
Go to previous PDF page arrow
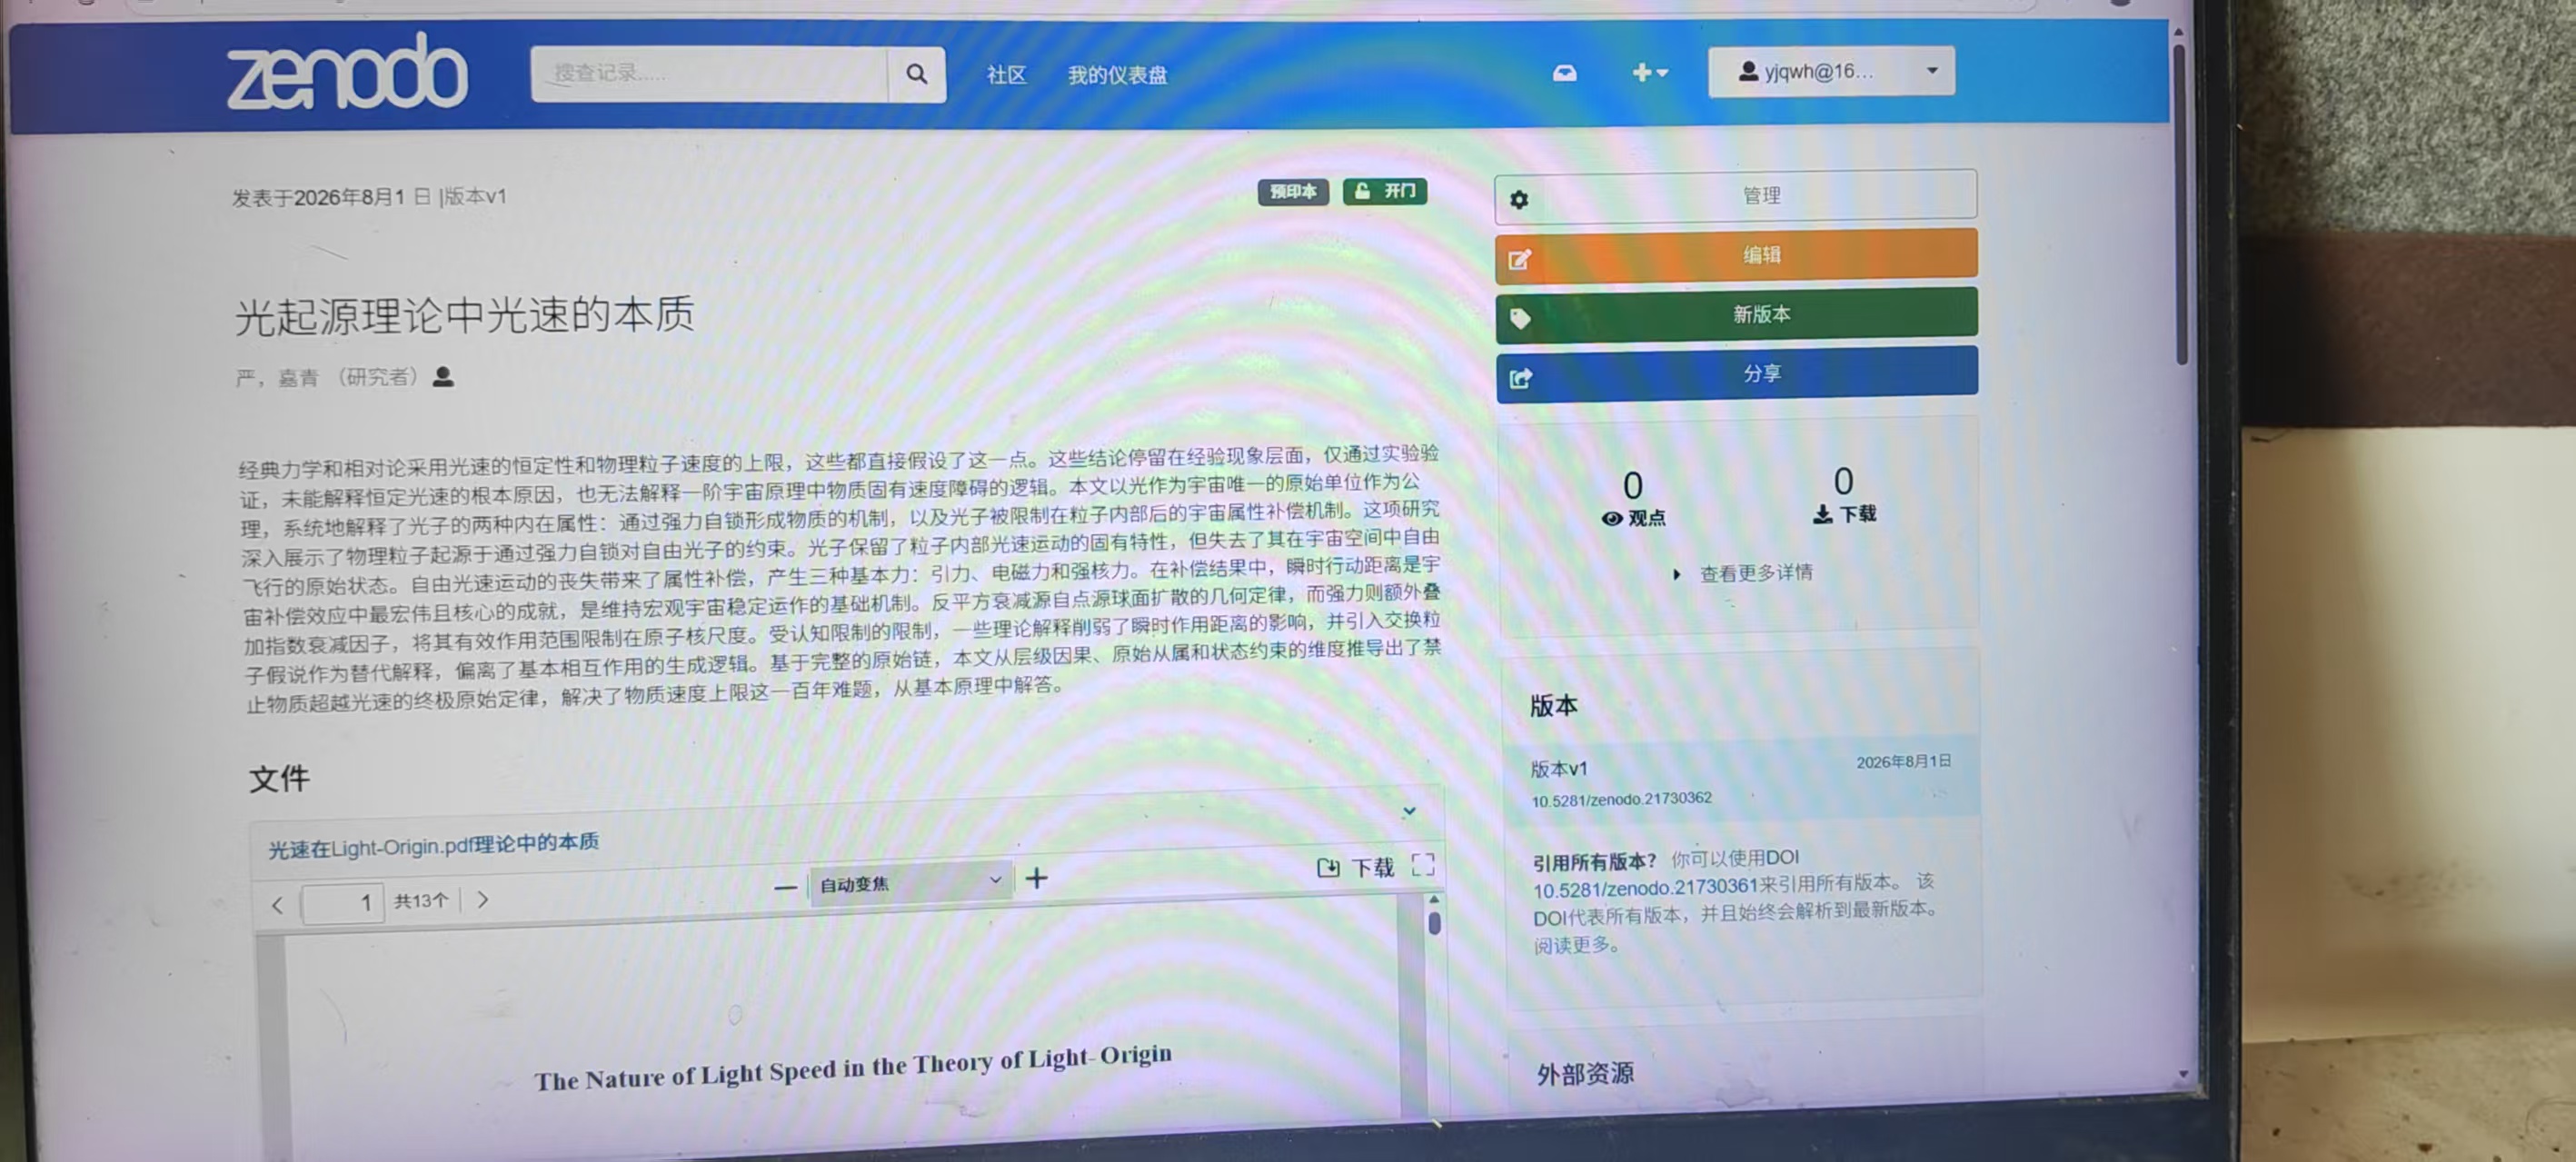coord(277,905)
